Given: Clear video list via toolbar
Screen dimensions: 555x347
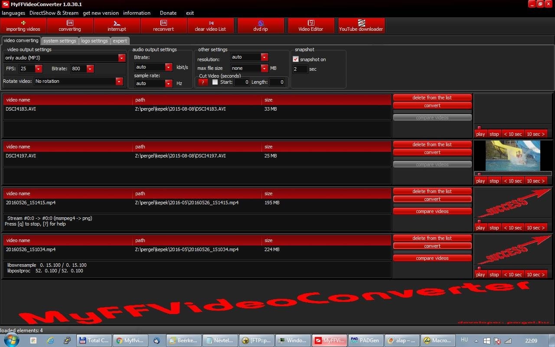Looking at the screenshot, I should [210, 26].
